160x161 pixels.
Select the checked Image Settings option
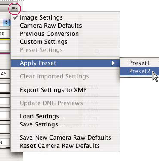coord(41,17)
